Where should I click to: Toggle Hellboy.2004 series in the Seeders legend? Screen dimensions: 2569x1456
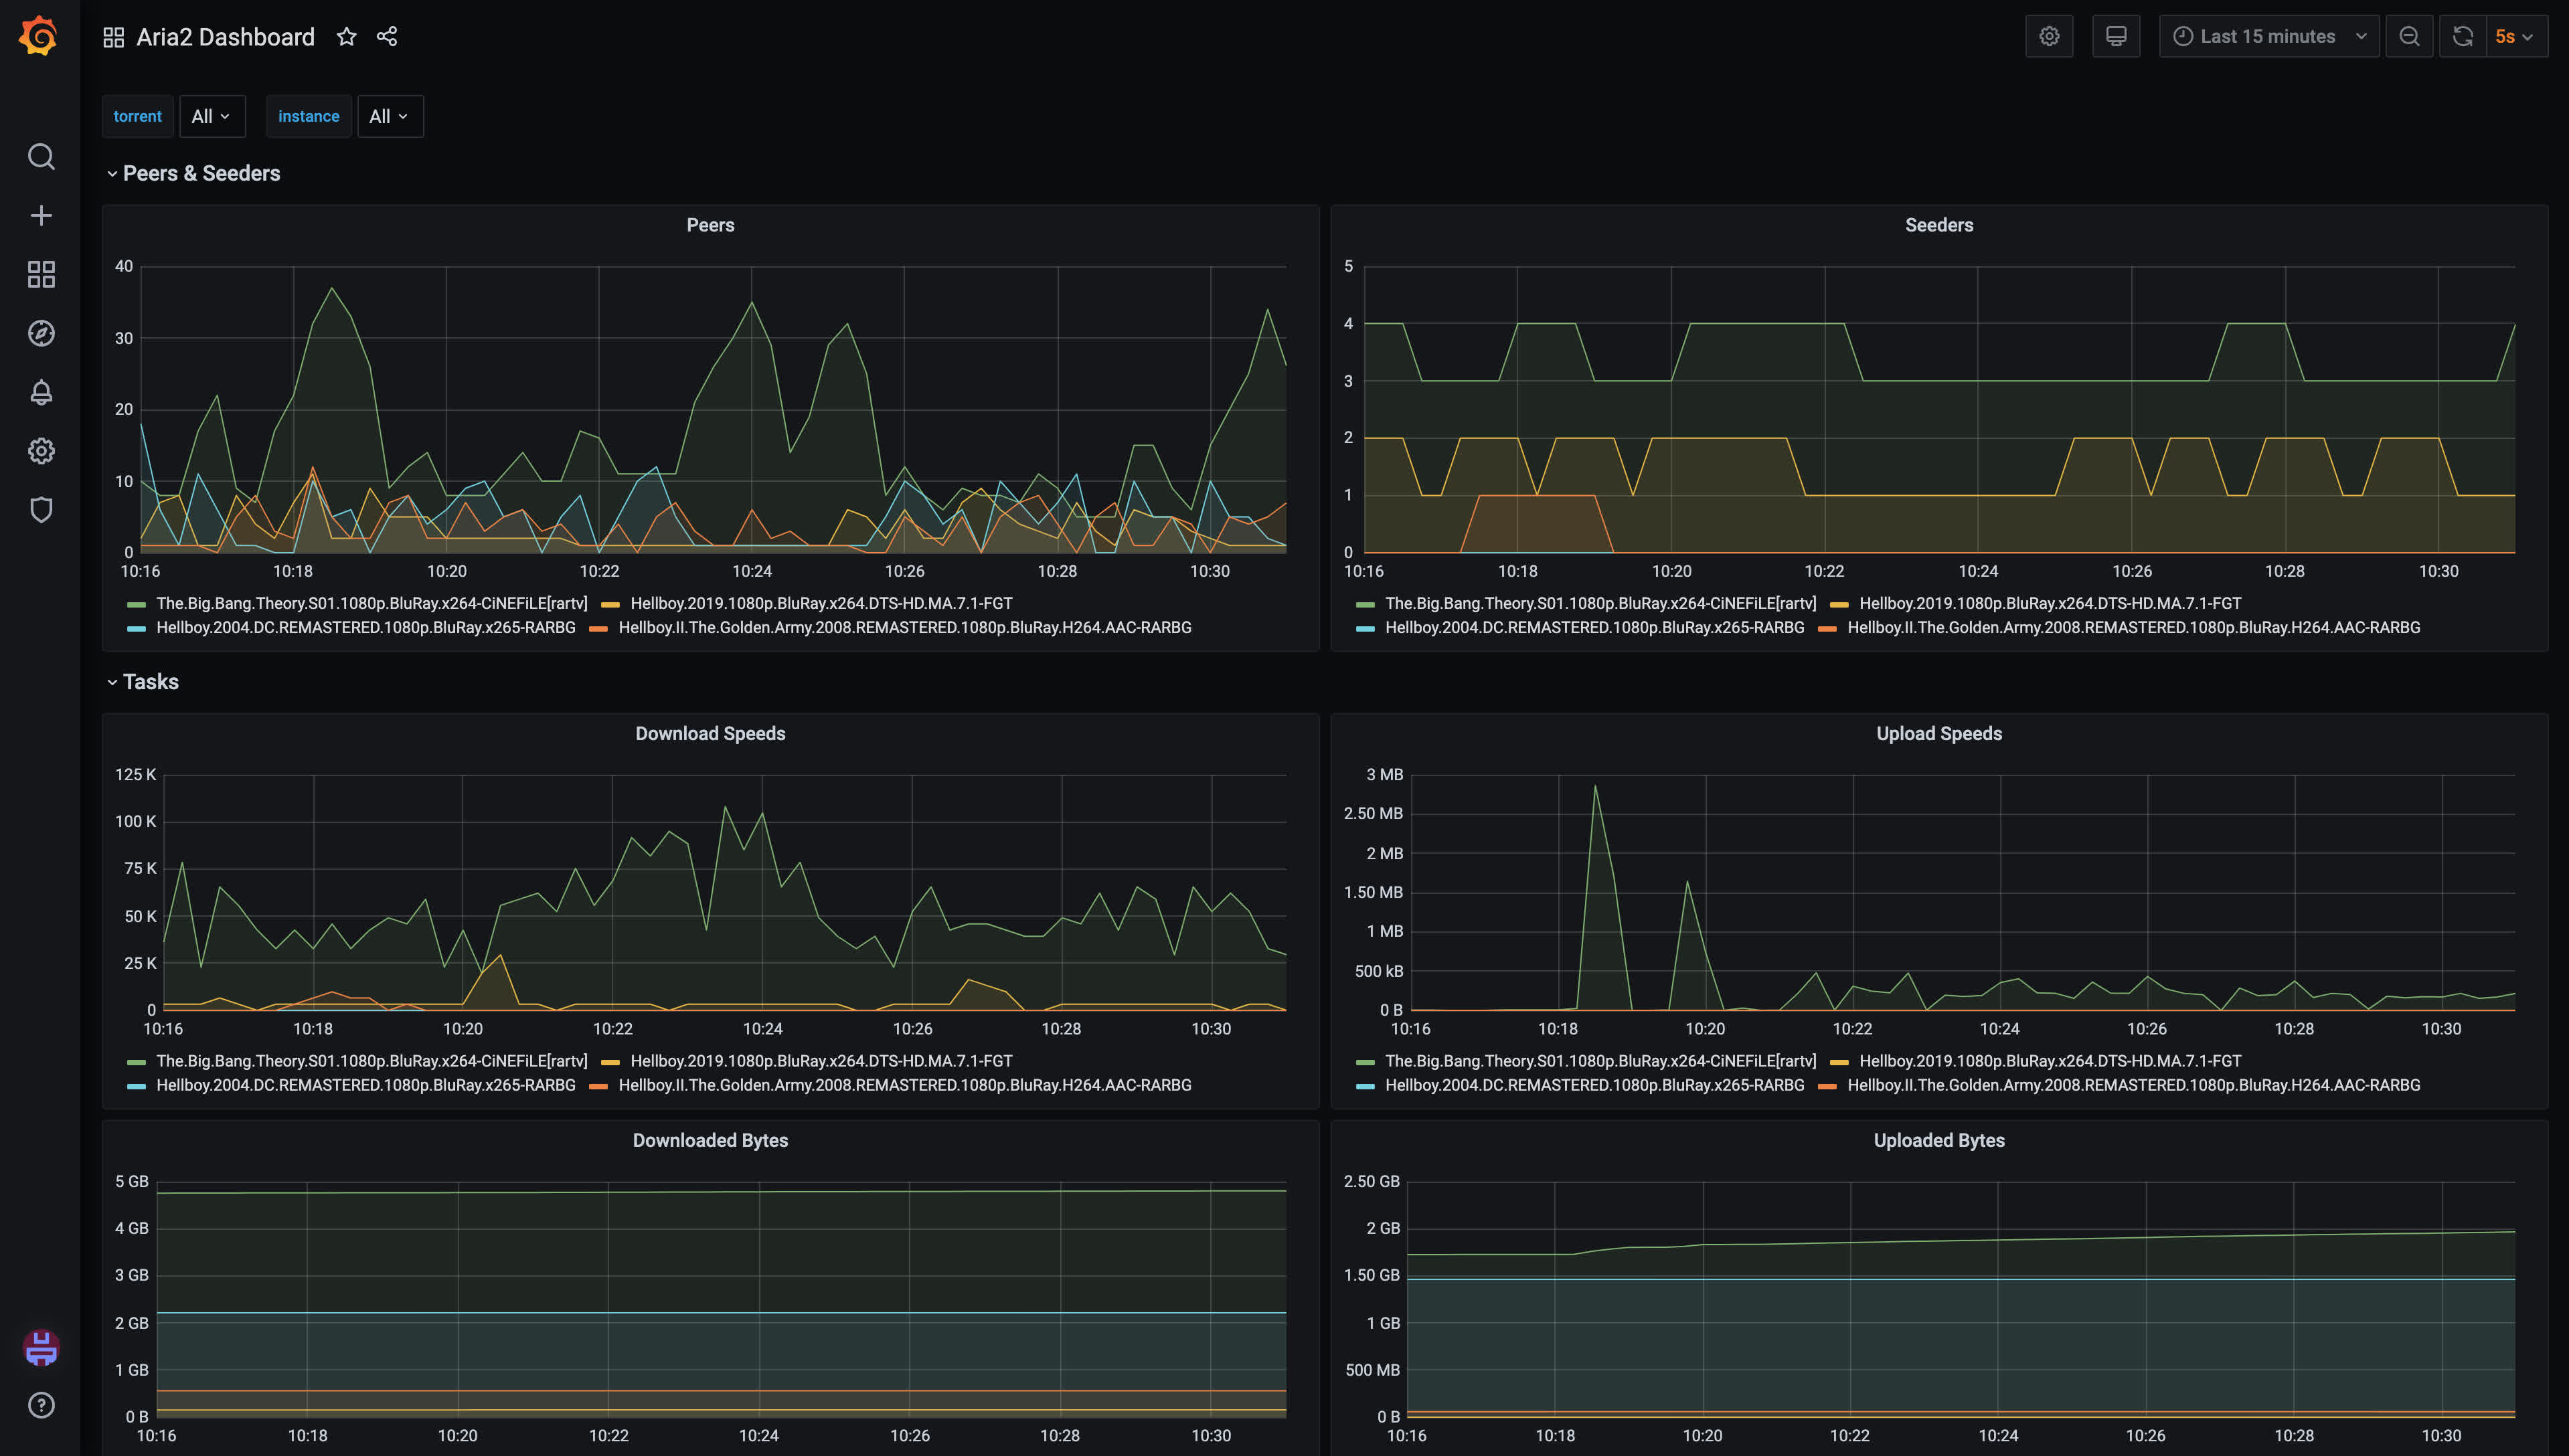[1594, 628]
